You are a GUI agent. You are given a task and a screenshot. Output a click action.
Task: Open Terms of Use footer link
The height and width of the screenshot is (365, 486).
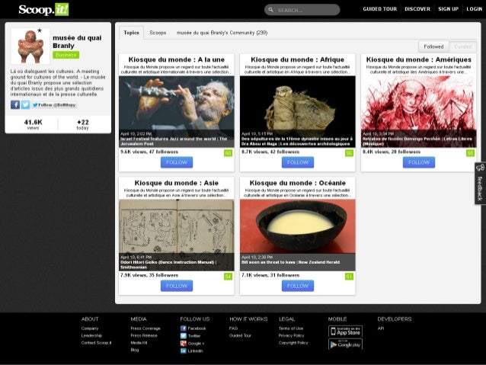[291, 328]
